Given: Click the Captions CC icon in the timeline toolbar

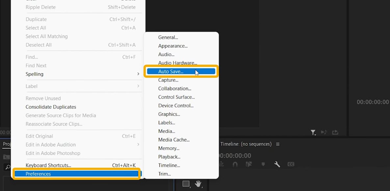Looking at the screenshot, I should 291,164.
